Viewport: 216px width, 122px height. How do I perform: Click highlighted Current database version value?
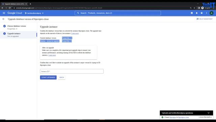pyautogui.click(x=67, y=38)
